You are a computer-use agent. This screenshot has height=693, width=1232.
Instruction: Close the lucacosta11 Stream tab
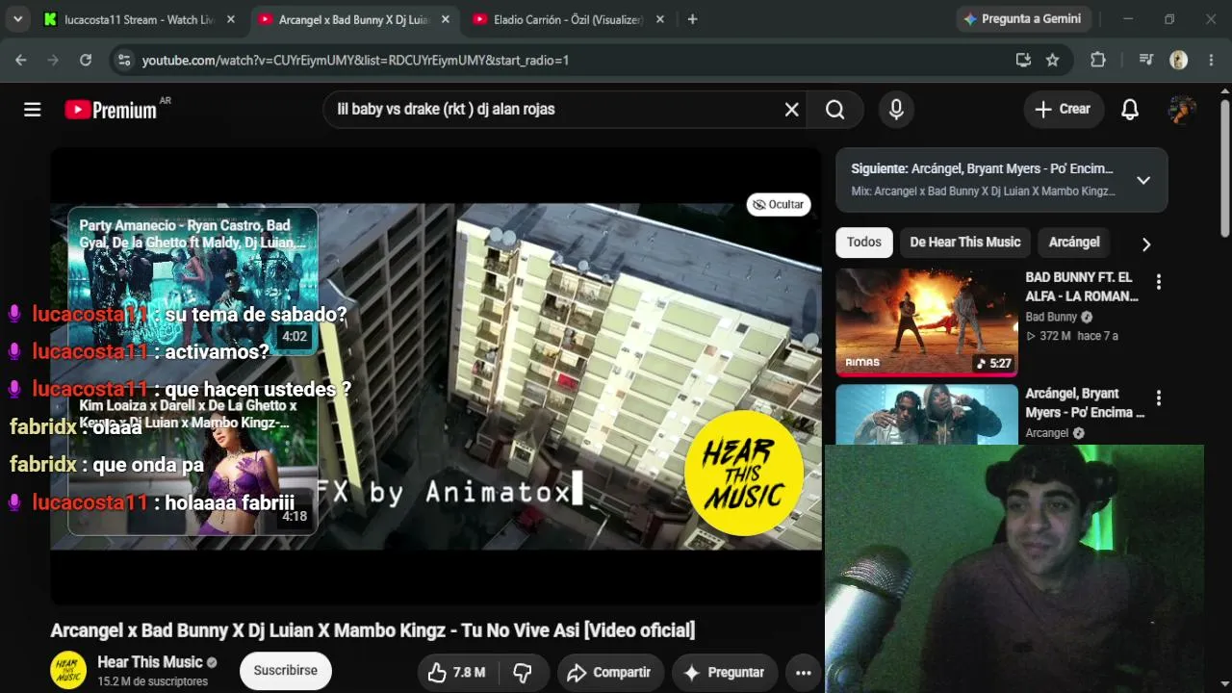(230, 19)
